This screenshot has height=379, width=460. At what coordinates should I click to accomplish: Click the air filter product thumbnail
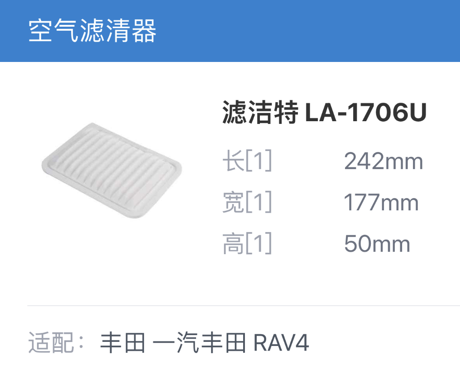tap(112, 171)
